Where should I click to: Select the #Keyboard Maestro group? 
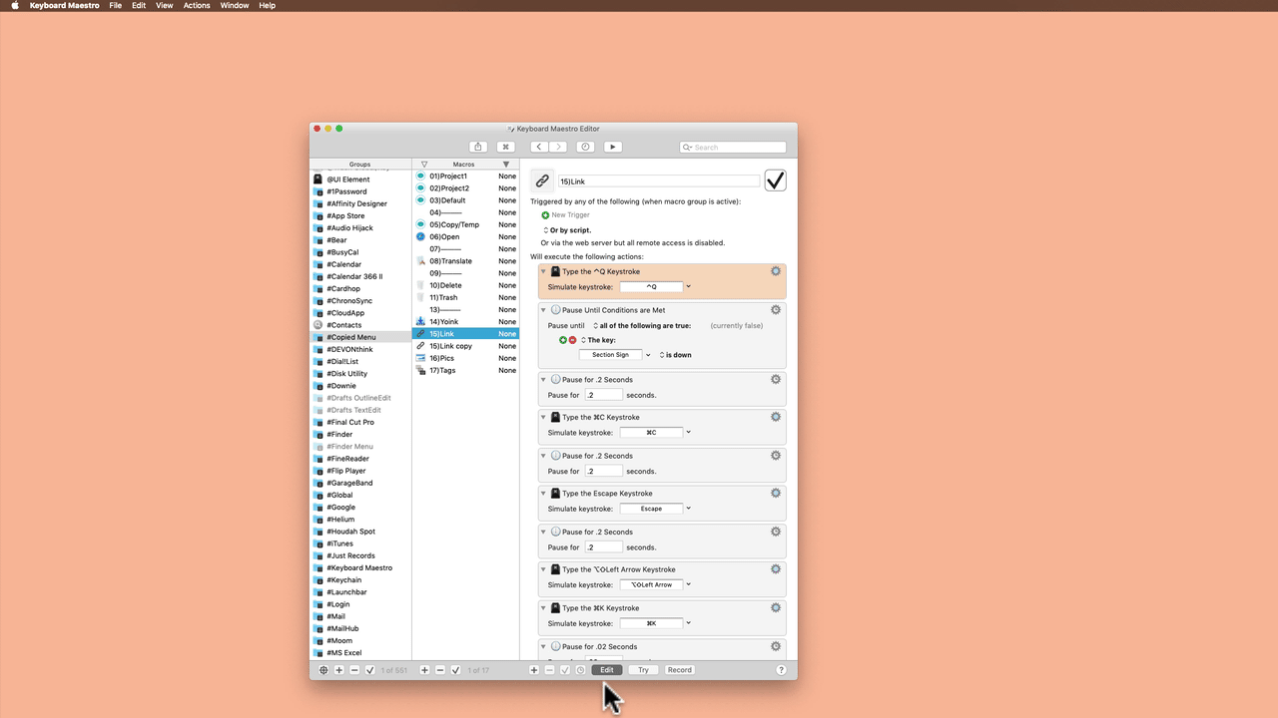[360, 567]
